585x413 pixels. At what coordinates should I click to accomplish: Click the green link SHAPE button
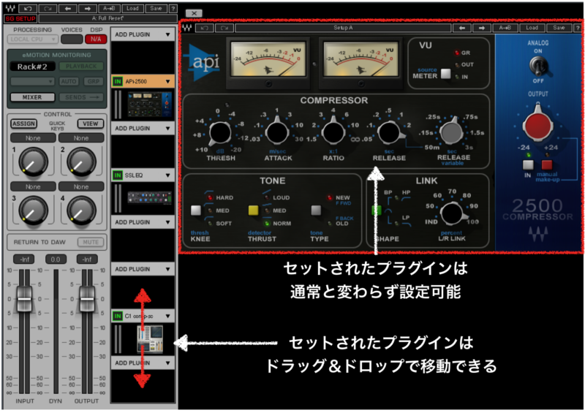pos(376,211)
